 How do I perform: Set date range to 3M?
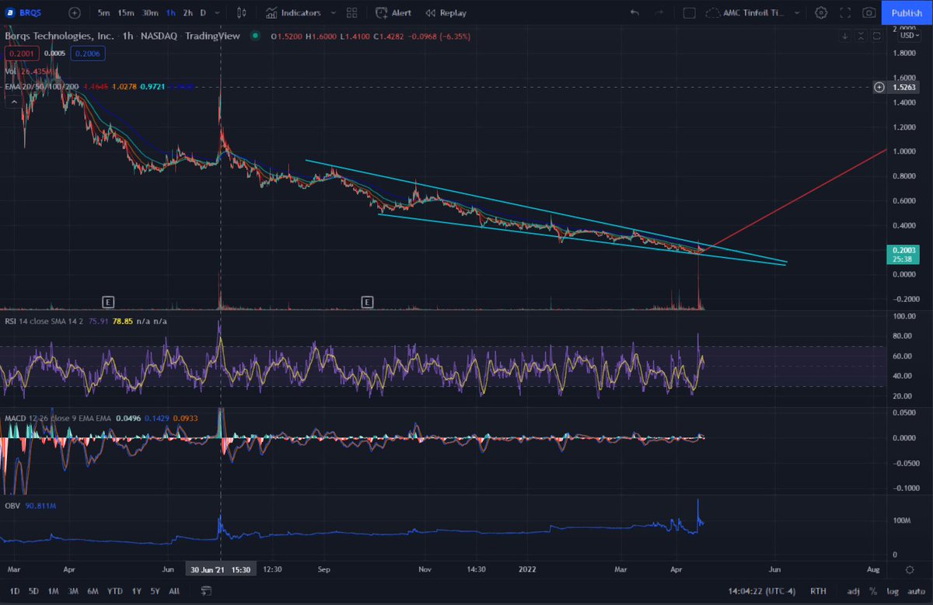(74, 591)
